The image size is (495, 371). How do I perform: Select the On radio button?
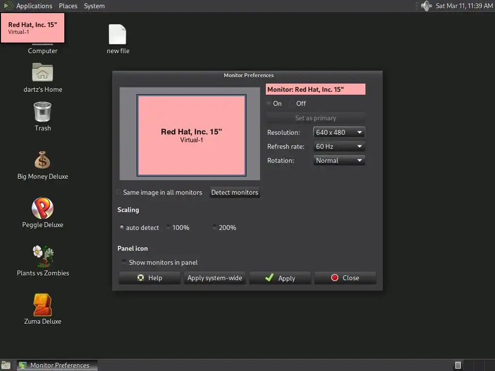[x=269, y=103]
